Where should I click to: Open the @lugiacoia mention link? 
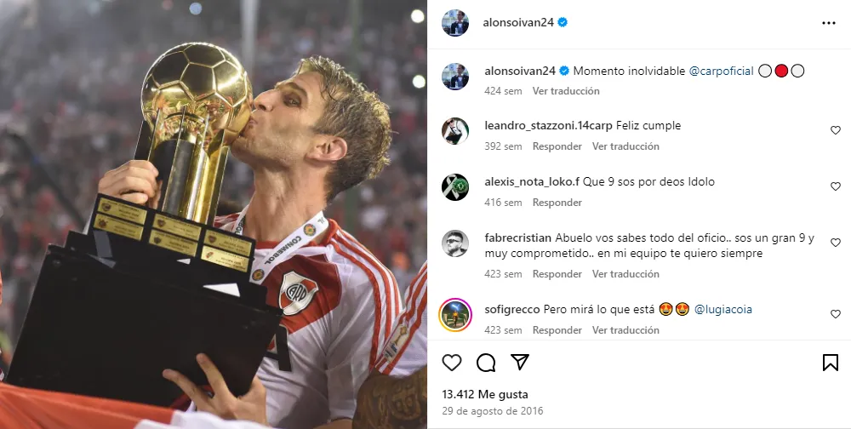click(x=722, y=310)
